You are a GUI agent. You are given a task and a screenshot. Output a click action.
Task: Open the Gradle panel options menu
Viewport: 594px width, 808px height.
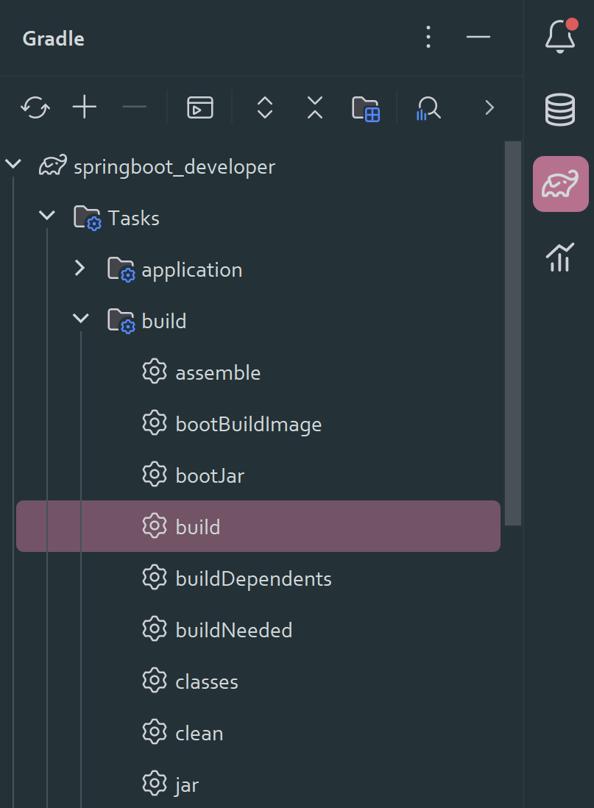[428, 38]
